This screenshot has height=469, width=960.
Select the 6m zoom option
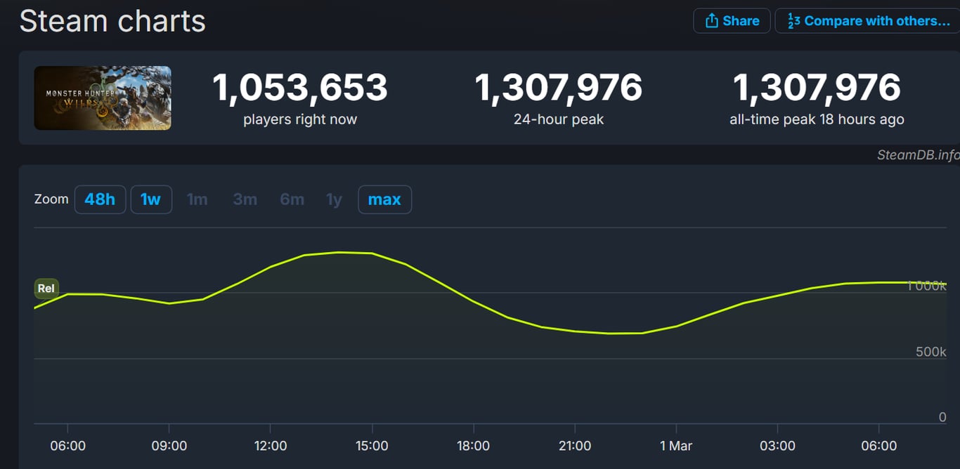pyautogui.click(x=292, y=199)
